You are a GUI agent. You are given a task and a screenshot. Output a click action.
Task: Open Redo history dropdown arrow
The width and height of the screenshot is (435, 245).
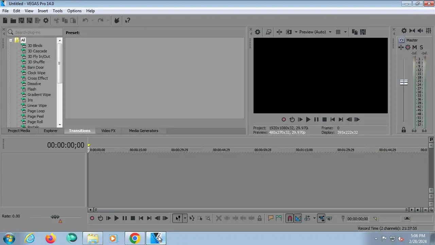pyautogui.click(x=108, y=20)
